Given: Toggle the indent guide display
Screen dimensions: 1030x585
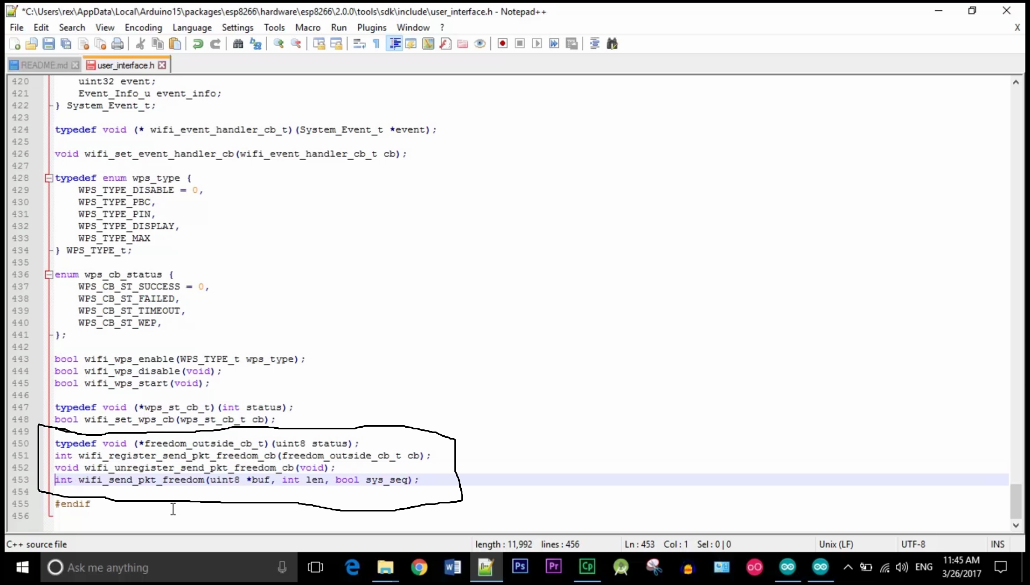Looking at the screenshot, I should point(394,43).
